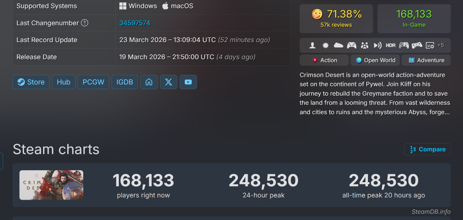Expand the +5 more features indicator
Viewport: 463px width, 220px height.
pyautogui.click(x=440, y=45)
